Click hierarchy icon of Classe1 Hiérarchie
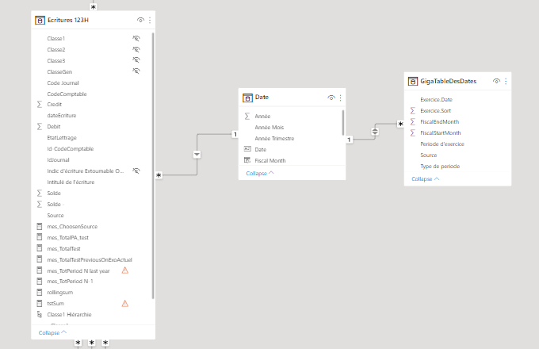539x349 pixels. tap(40, 314)
